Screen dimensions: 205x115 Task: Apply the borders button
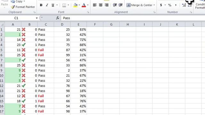click(64, 5)
